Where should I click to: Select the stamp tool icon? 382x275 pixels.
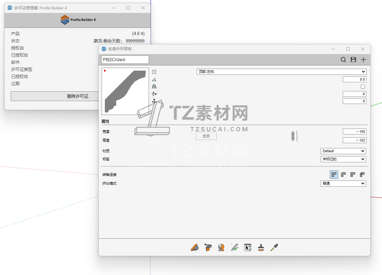point(261,247)
